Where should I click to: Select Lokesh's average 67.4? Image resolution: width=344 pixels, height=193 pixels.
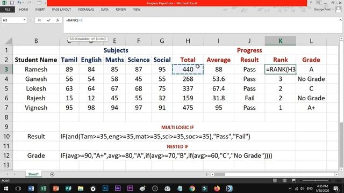[x=219, y=88]
